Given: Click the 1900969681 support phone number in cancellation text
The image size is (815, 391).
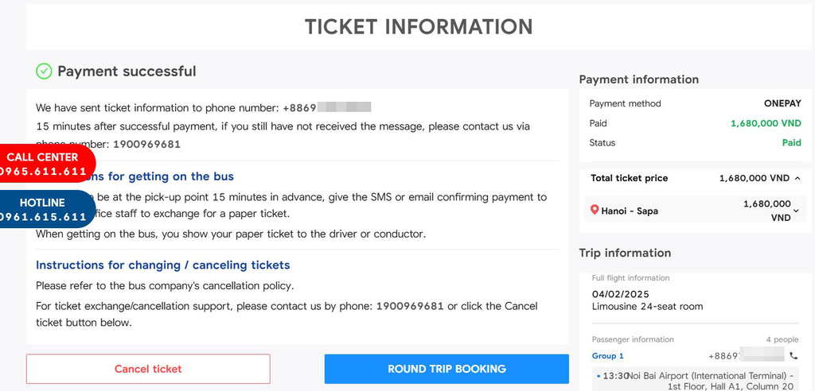Looking at the screenshot, I should pos(410,306).
